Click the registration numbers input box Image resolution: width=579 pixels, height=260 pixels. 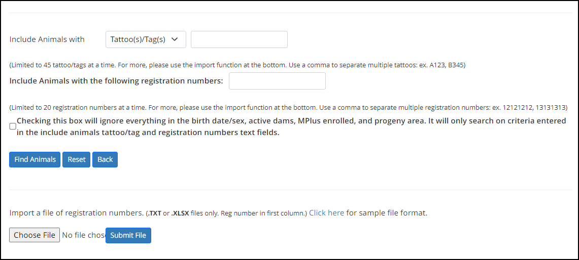(277, 81)
